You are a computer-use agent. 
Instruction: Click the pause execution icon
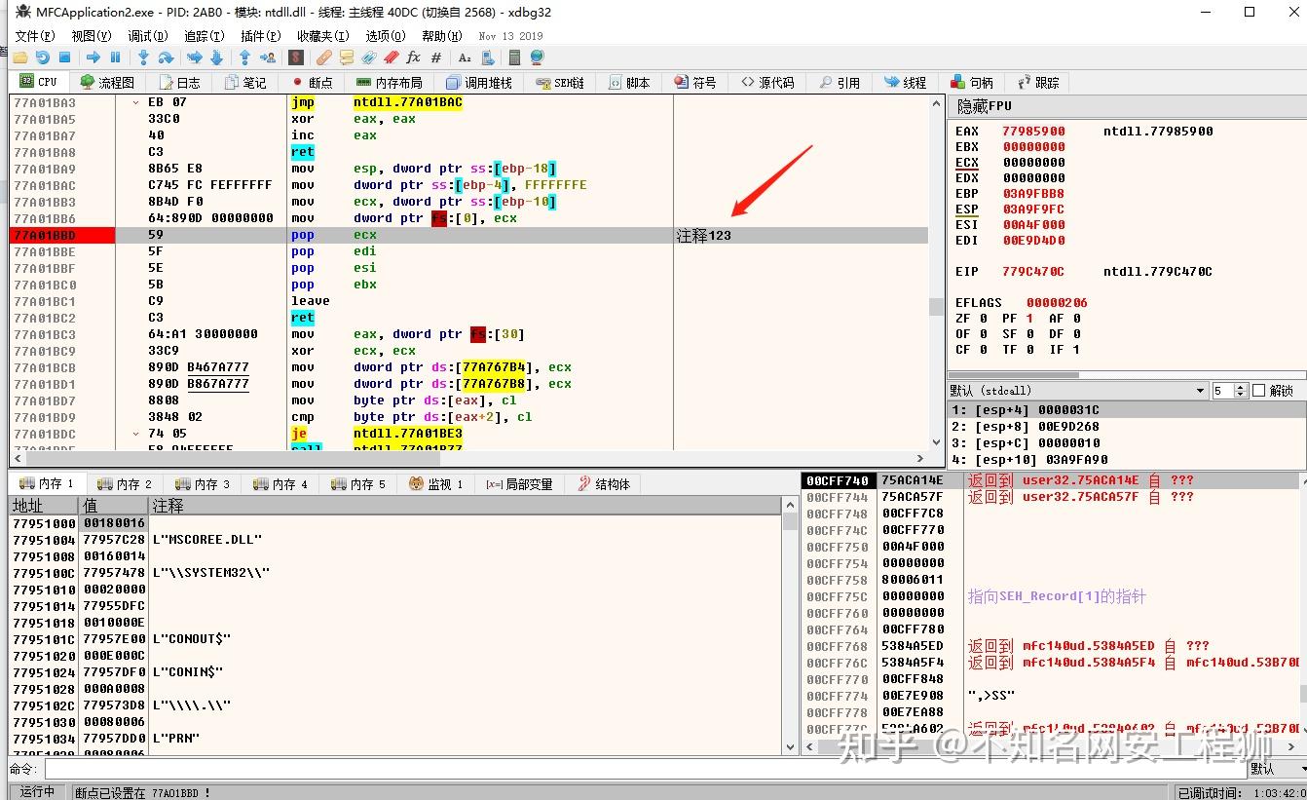click(x=116, y=58)
